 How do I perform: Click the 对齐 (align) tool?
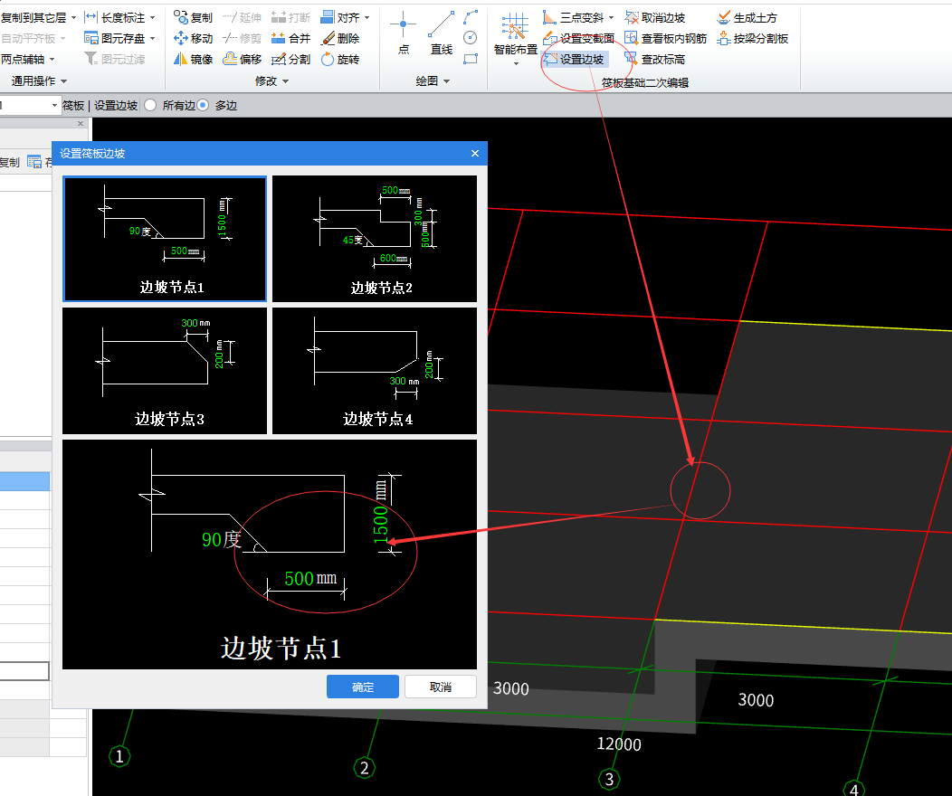[x=340, y=17]
